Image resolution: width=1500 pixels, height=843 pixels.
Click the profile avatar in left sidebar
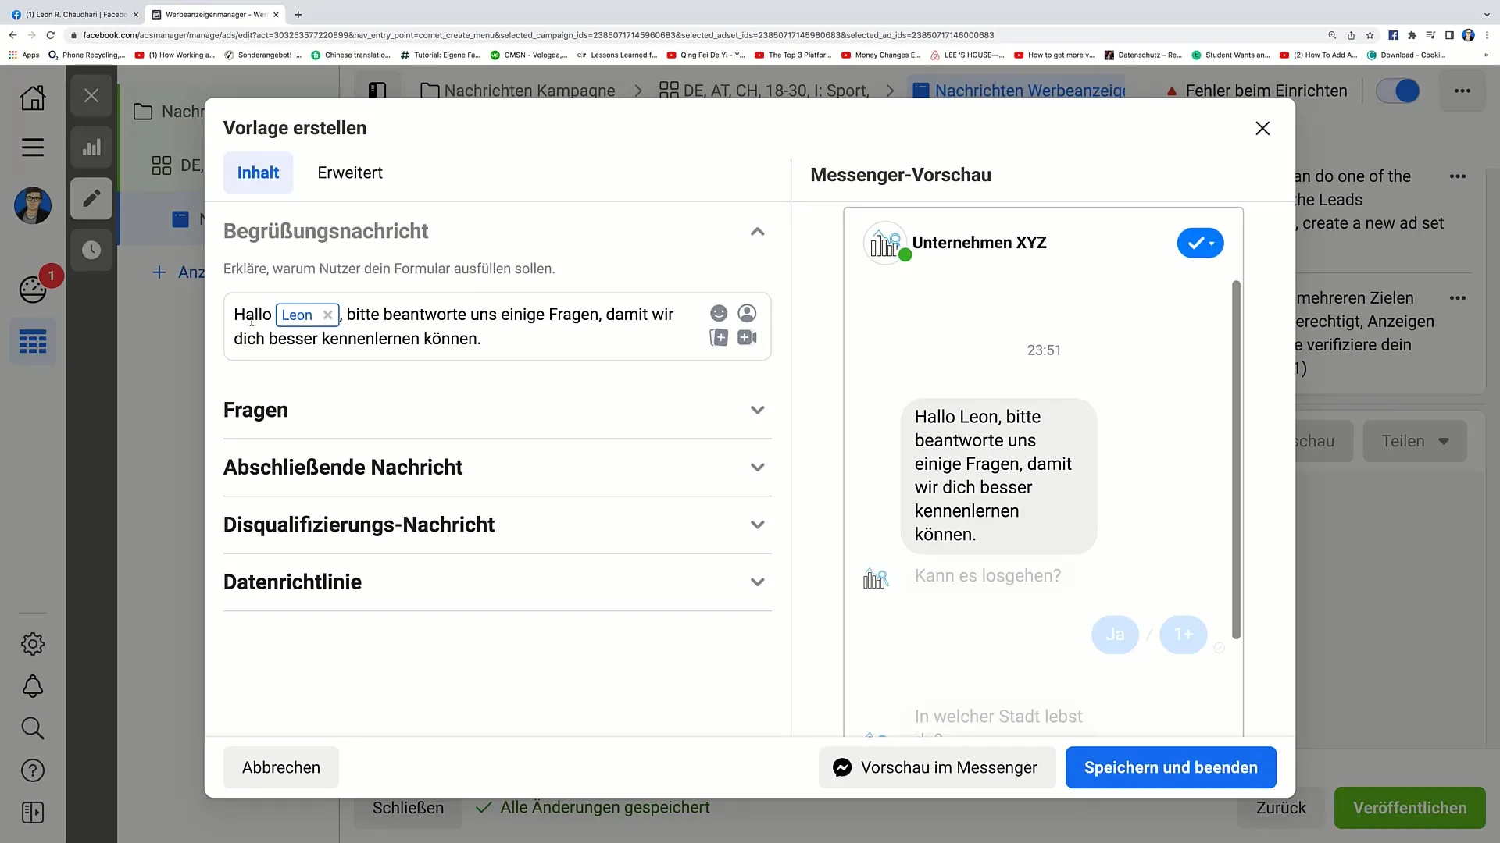pos(33,205)
